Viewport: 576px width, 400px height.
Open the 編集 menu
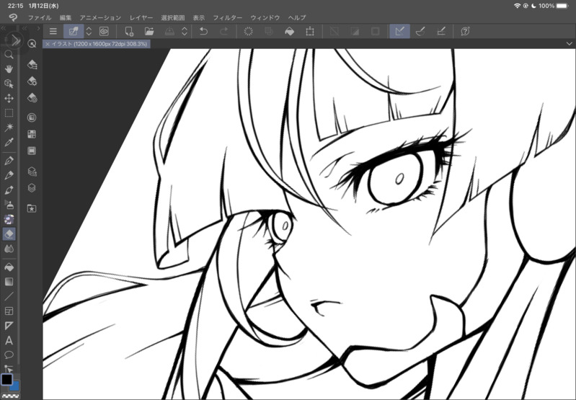click(66, 17)
